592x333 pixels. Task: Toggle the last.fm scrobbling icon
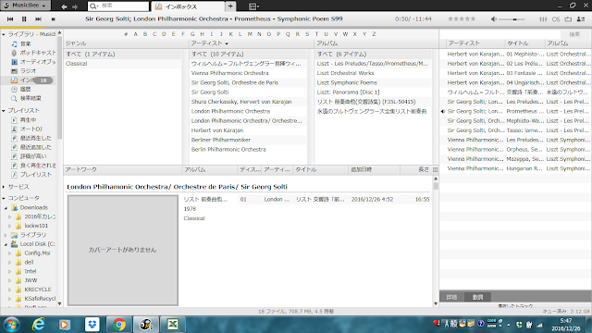click(556, 18)
